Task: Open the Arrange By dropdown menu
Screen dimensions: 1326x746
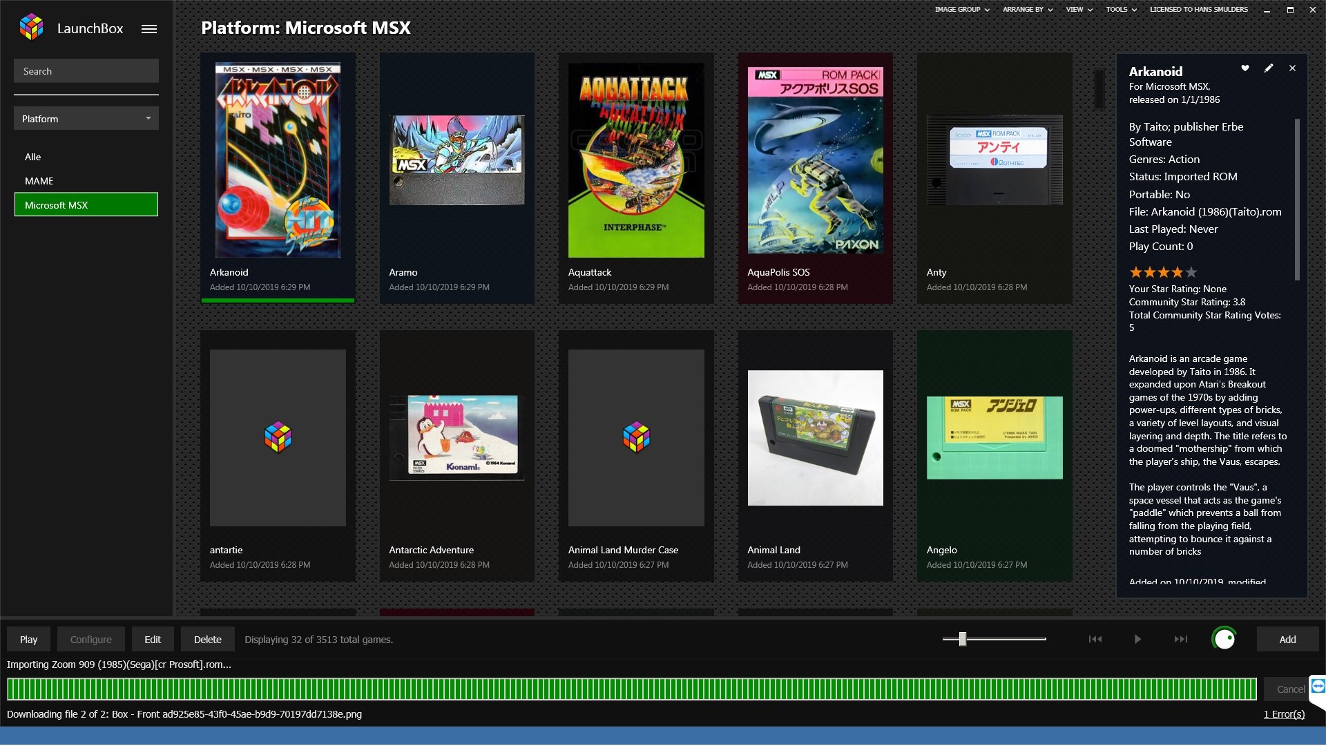Action: [x=1028, y=10]
